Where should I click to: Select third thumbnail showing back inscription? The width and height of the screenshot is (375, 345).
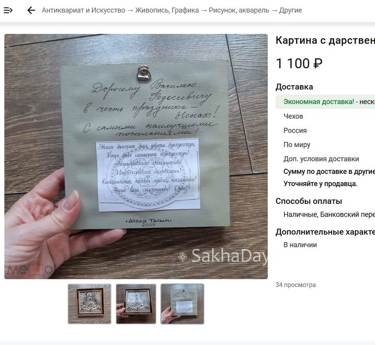click(182, 304)
